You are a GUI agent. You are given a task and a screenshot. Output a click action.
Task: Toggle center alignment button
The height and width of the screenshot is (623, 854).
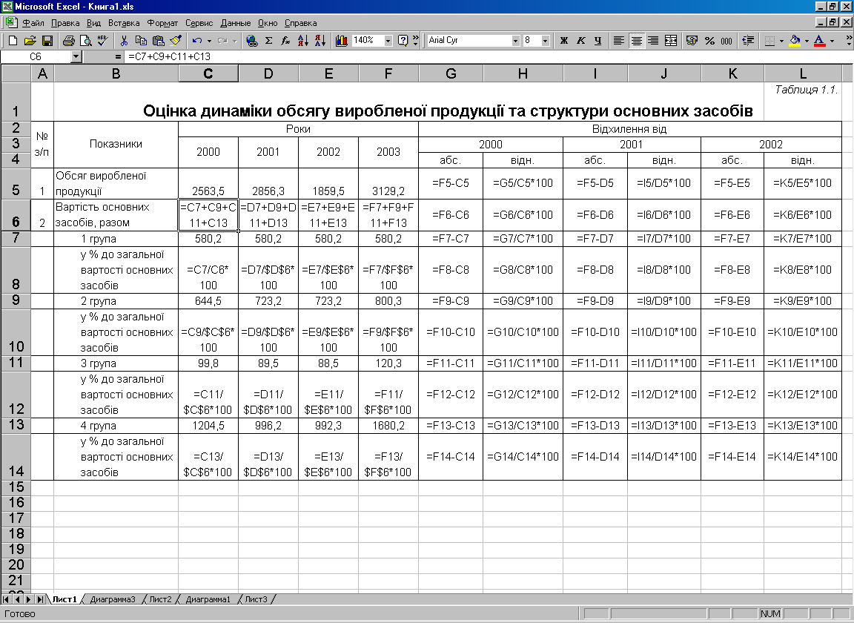[x=636, y=40]
